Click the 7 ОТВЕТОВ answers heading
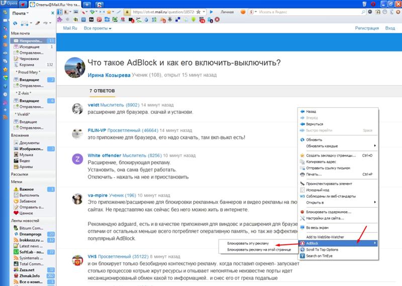The image size is (402, 286). click(102, 91)
